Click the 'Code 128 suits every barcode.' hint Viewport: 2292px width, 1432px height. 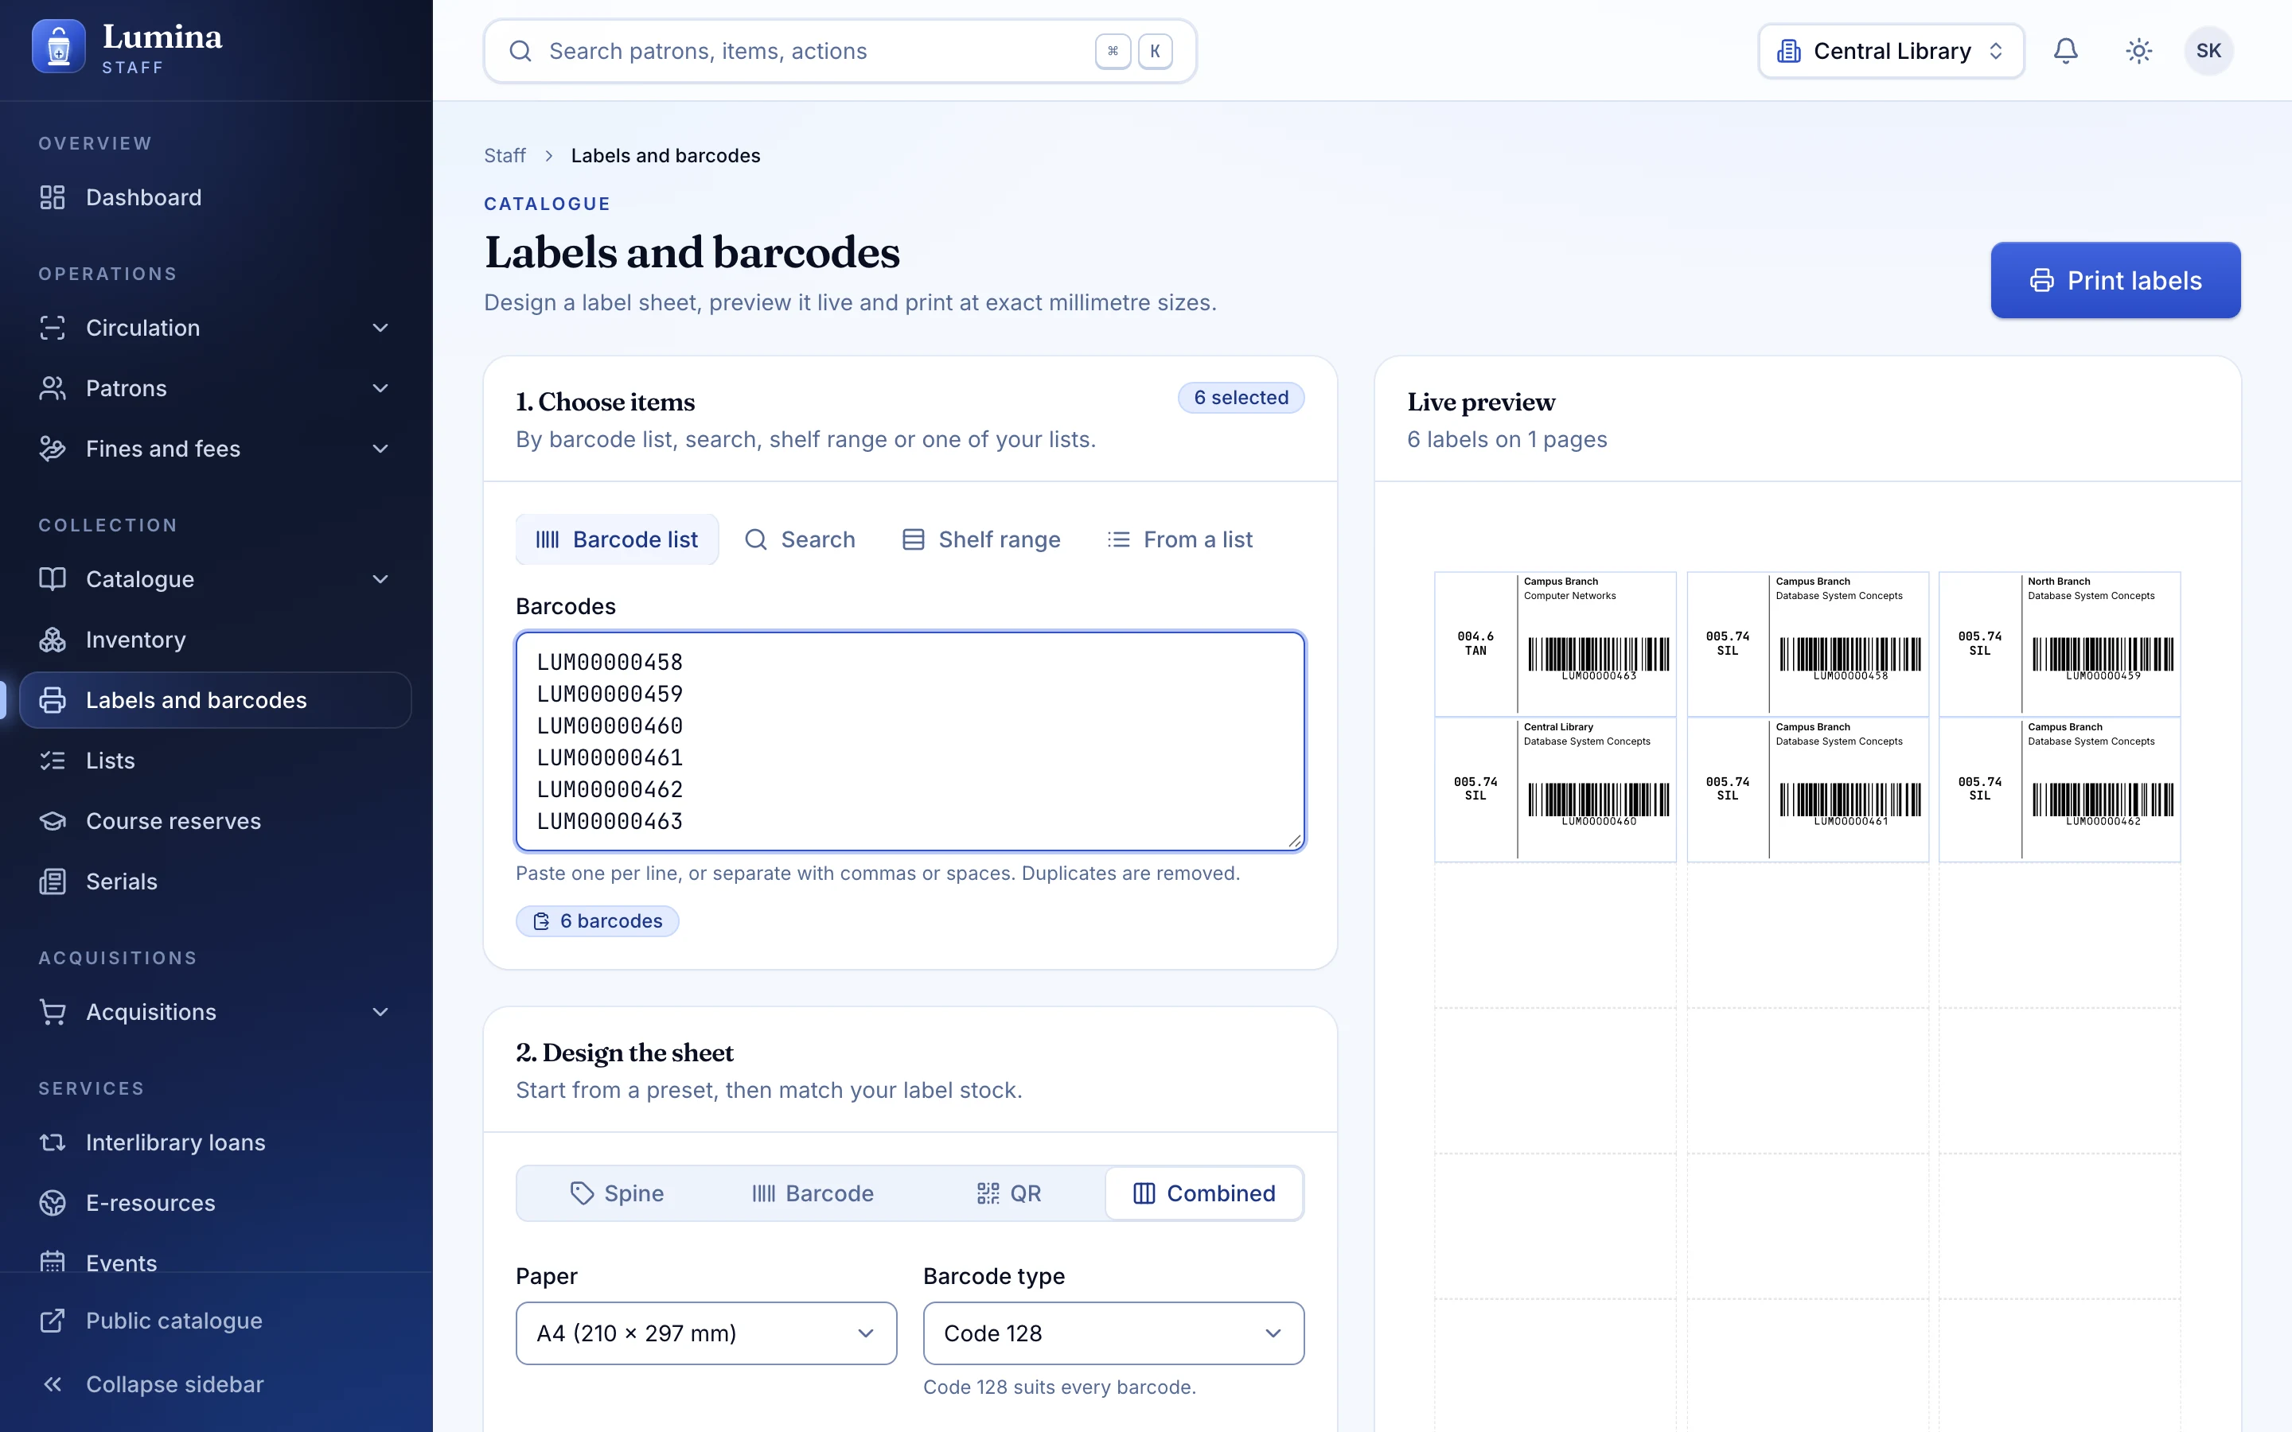point(1059,1387)
